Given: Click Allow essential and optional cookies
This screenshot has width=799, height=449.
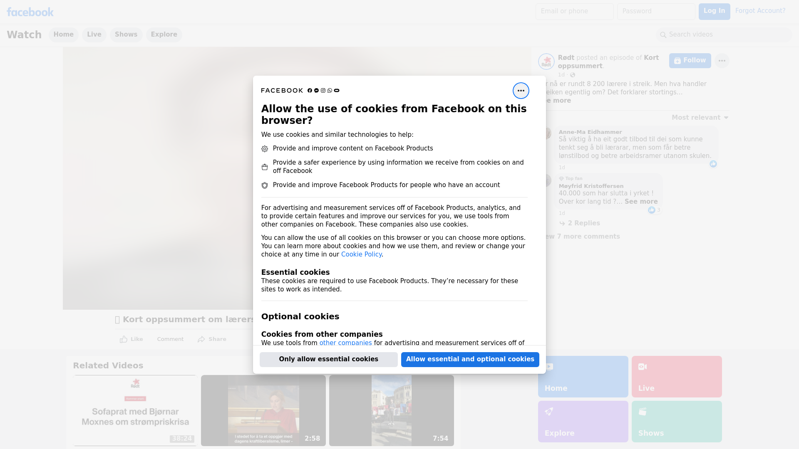Looking at the screenshot, I should (x=470, y=359).
